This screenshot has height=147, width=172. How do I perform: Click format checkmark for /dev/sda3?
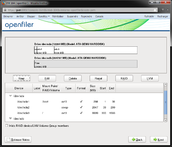pyautogui.click(x=81, y=113)
